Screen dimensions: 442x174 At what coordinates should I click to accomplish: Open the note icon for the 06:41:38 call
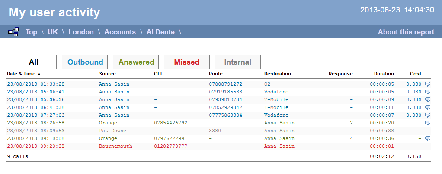[427, 107]
